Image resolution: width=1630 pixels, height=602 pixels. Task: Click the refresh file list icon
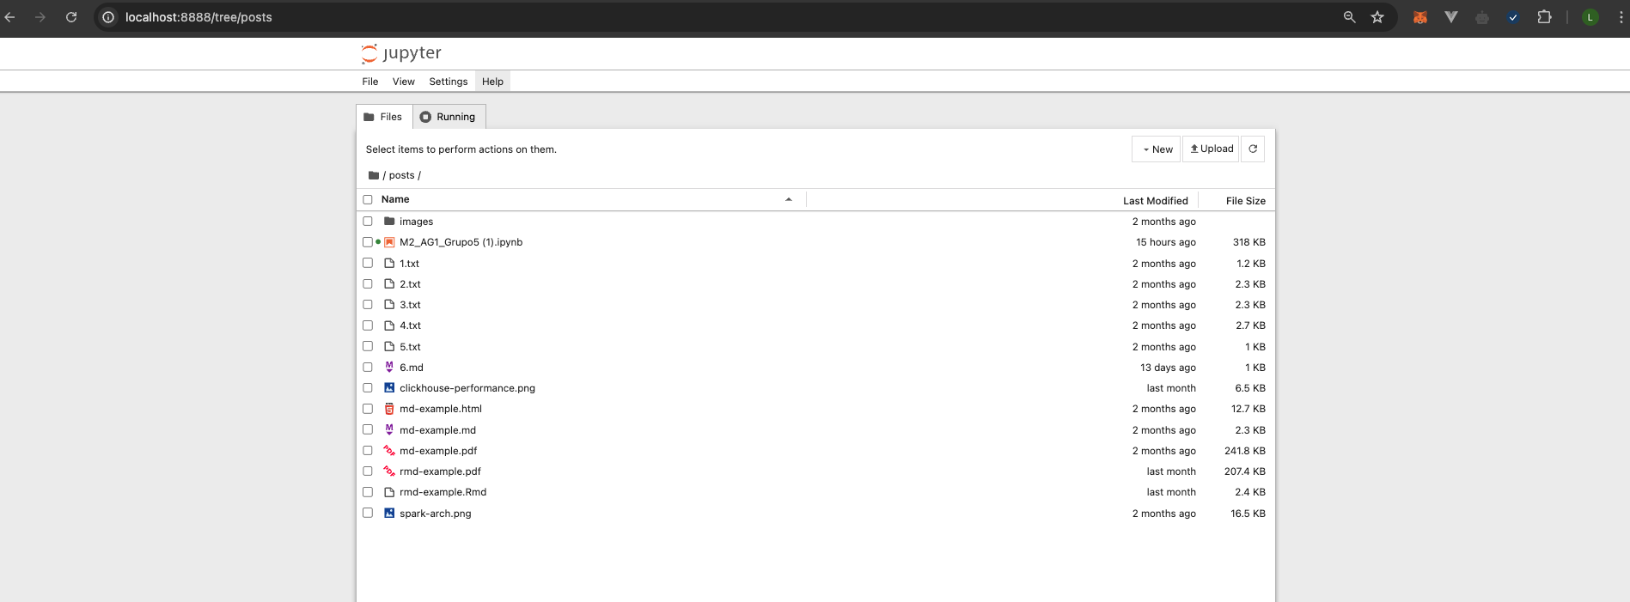point(1253,149)
